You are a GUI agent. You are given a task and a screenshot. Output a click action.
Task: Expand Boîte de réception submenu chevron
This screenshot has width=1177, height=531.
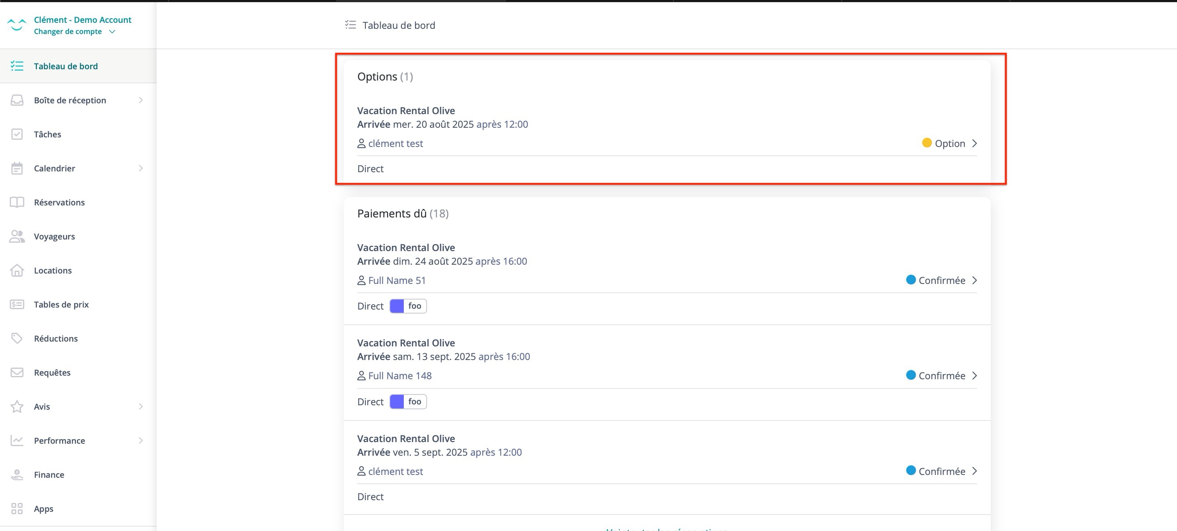141,100
